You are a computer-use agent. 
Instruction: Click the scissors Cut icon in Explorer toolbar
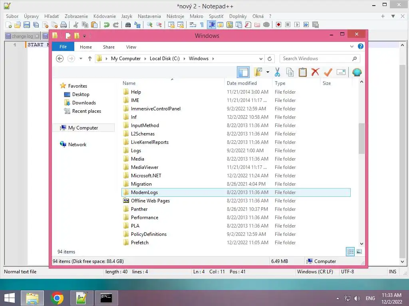click(277, 72)
